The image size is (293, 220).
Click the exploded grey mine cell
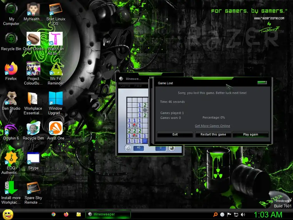(x=145, y=110)
